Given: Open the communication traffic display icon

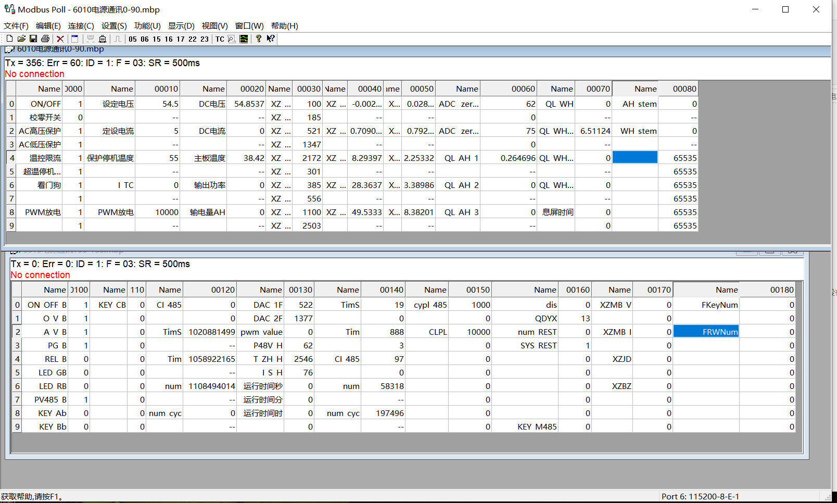Looking at the screenshot, I should coord(232,39).
